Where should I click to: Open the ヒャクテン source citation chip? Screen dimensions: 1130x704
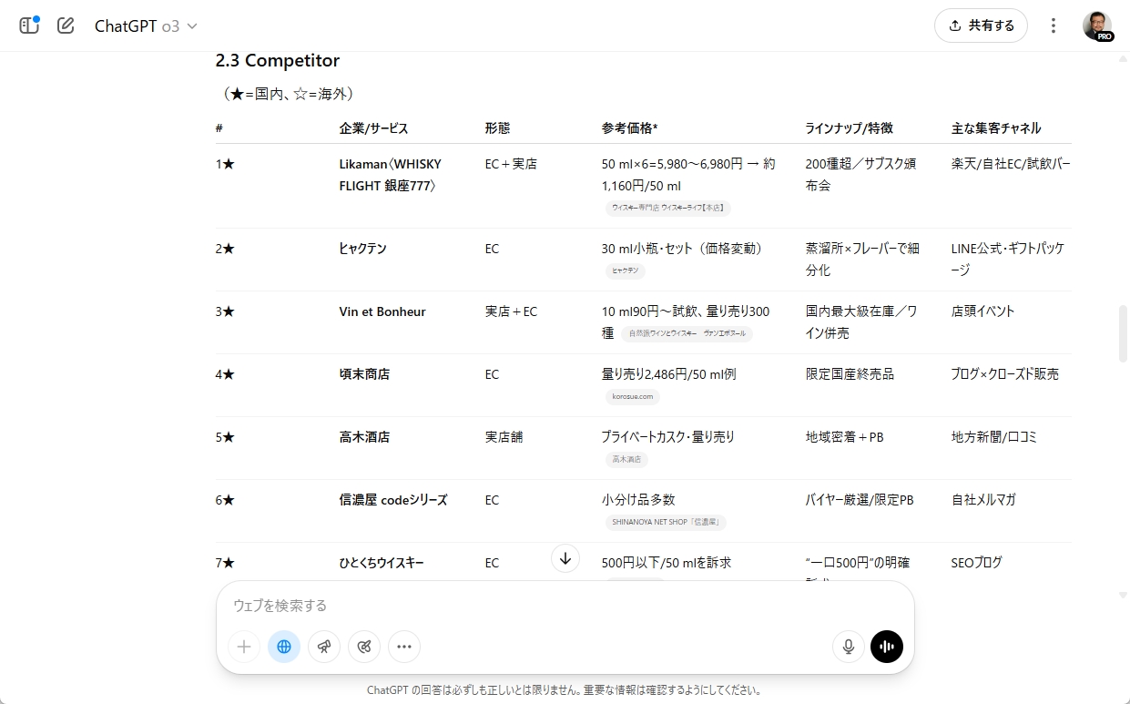click(x=626, y=270)
